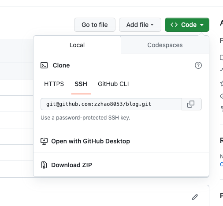
Task: Select the Local tab
Action: click(x=77, y=45)
